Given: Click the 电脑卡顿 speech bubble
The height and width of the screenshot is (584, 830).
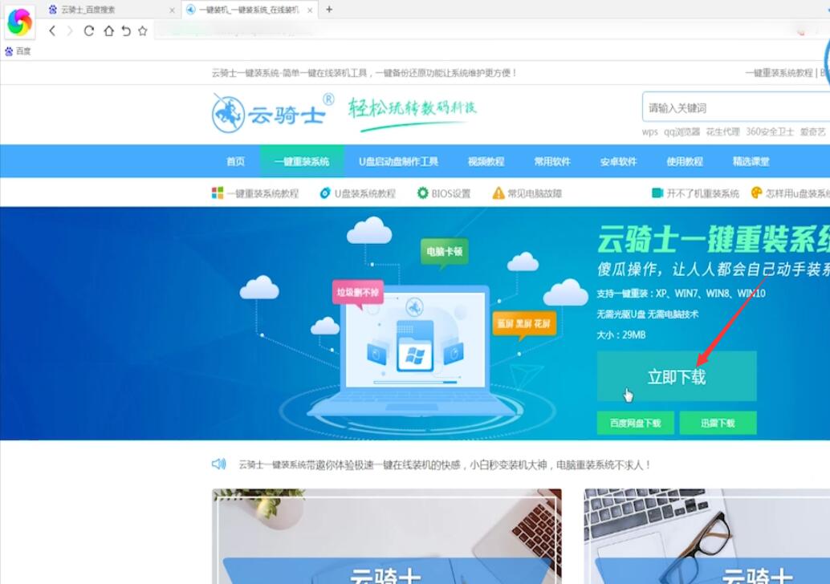Looking at the screenshot, I should point(444,252).
